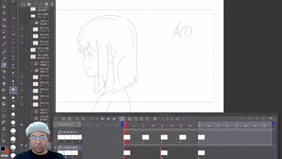Select the Ruler tool
The image size is (282, 159).
pyautogui.click(x=4, y=122)
